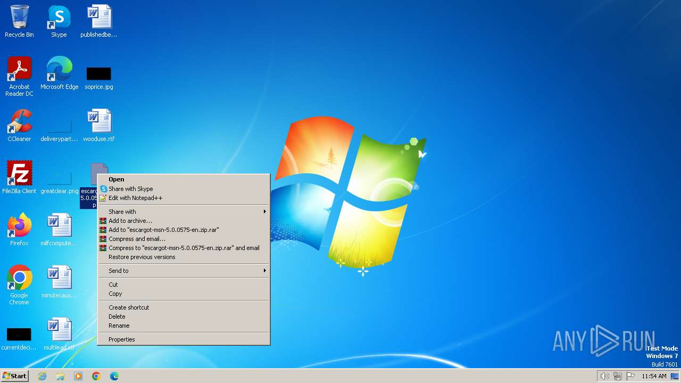Open the taskbar clock showing 11:54 AM
Screen dimensions: 681x383
[x=654, y=376]
